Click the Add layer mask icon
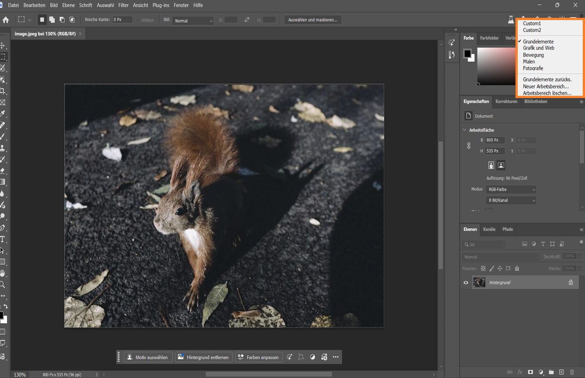The width and height of the screenshot is (585, 378). 530,372
